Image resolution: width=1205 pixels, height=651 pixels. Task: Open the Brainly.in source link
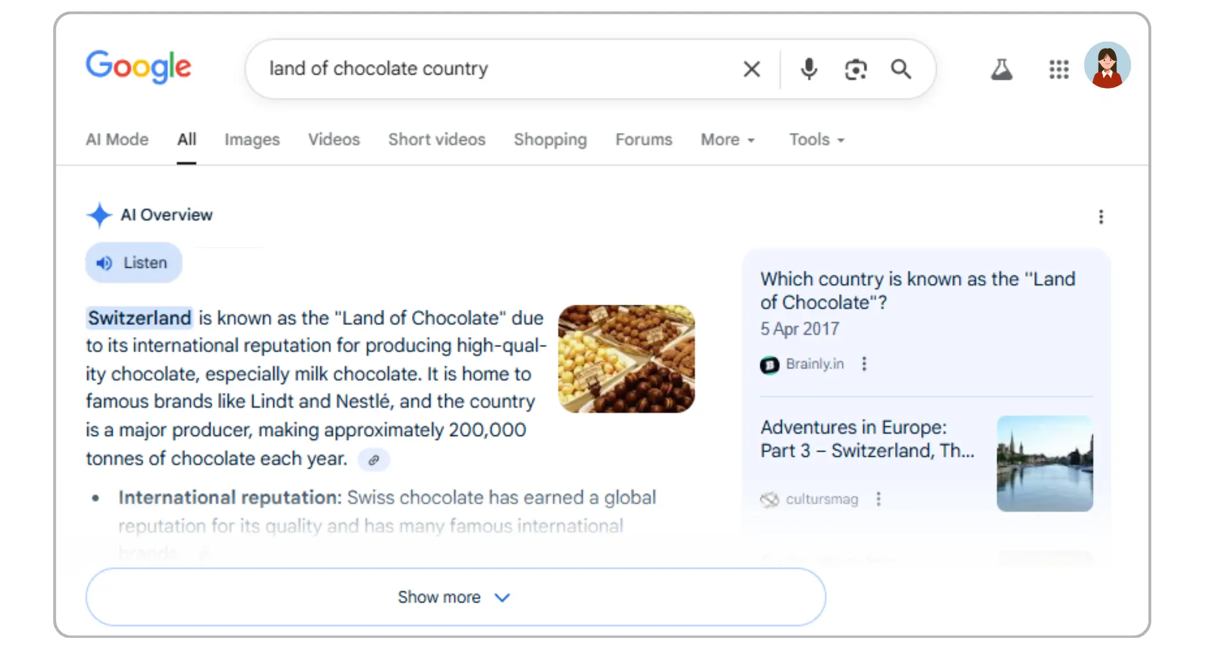click(815, 364)
